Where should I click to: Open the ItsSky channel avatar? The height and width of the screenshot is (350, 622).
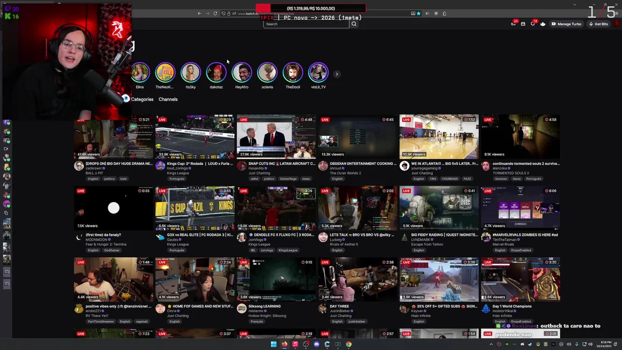[190, 72]
